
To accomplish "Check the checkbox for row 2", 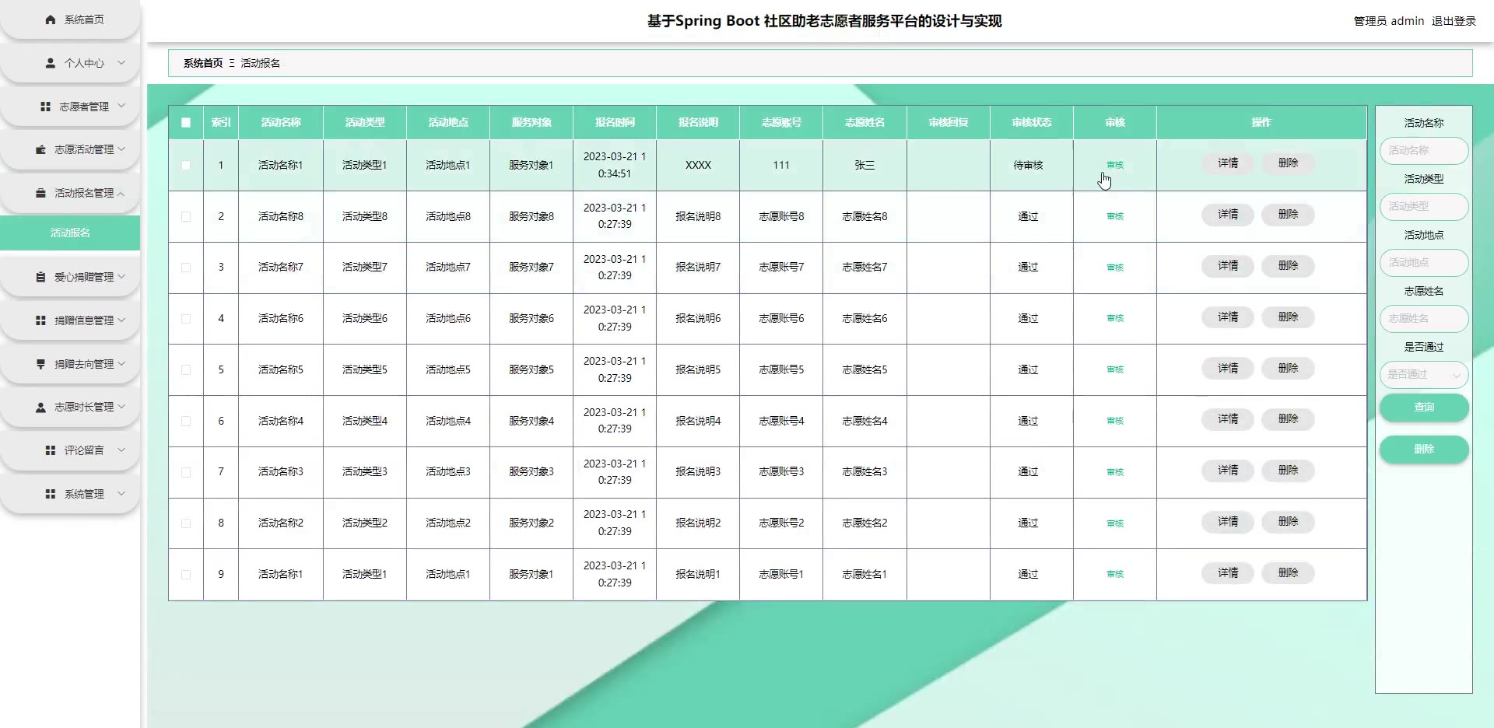I will pyautogui.click(x=186, y=216).
